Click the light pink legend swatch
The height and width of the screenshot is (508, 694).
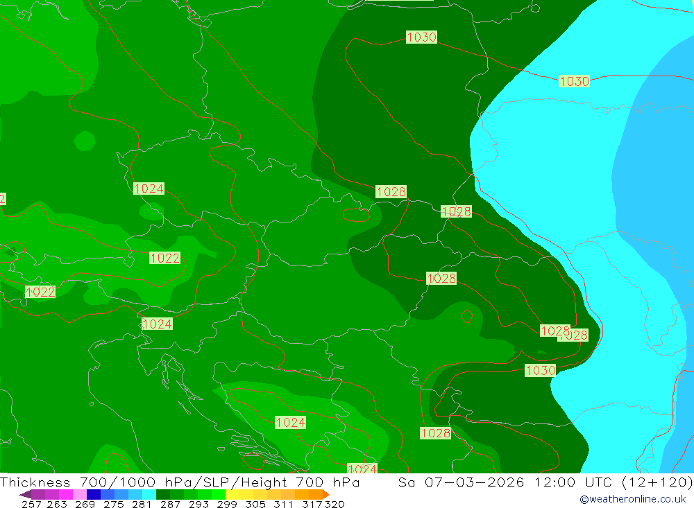coord(80,494)
